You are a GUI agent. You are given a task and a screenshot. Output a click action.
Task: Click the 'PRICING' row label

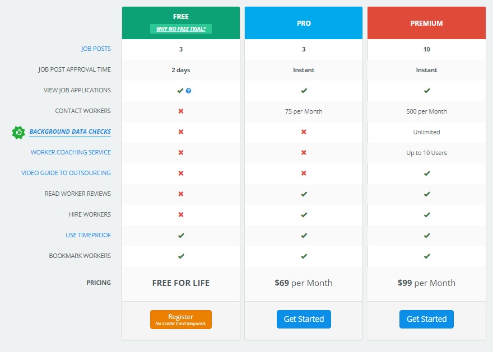click(99, 283)
